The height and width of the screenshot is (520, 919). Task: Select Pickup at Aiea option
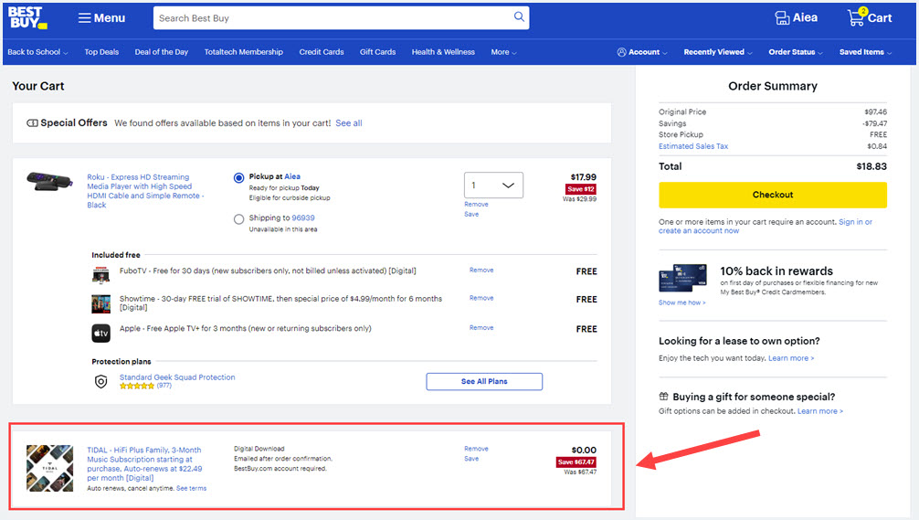click(x=238, y=177)
